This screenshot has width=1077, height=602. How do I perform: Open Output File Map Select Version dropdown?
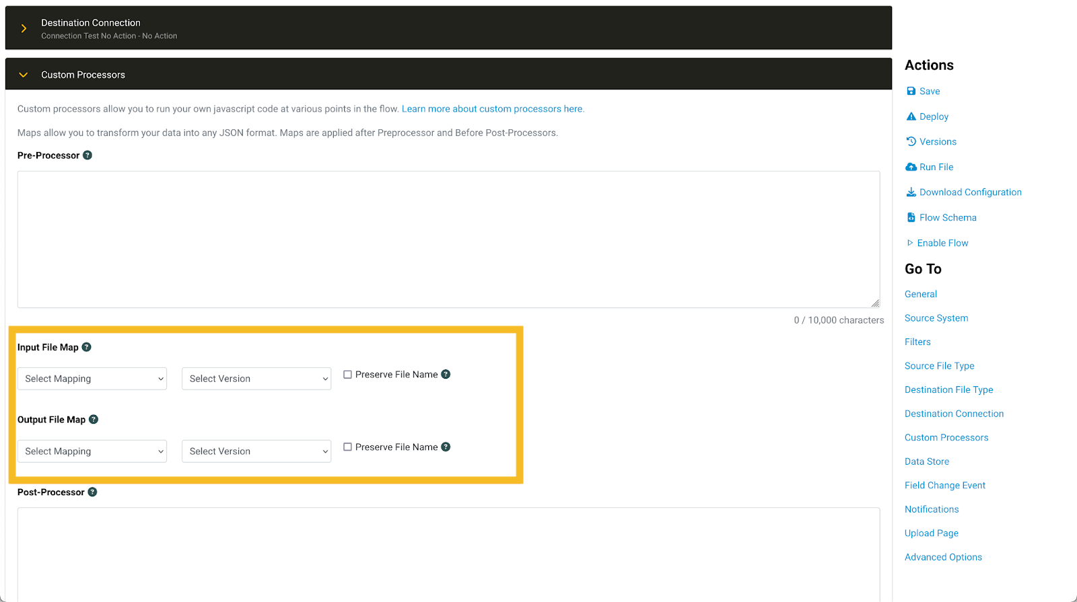[256, 451]
